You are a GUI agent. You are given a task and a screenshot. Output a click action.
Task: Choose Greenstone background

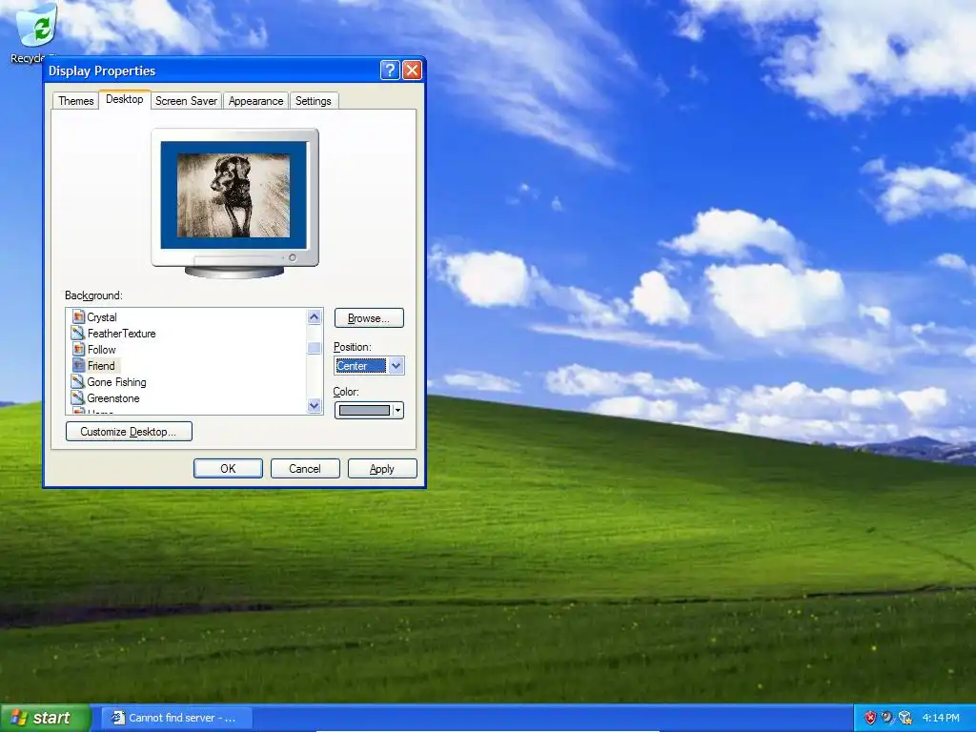point(113,397)
